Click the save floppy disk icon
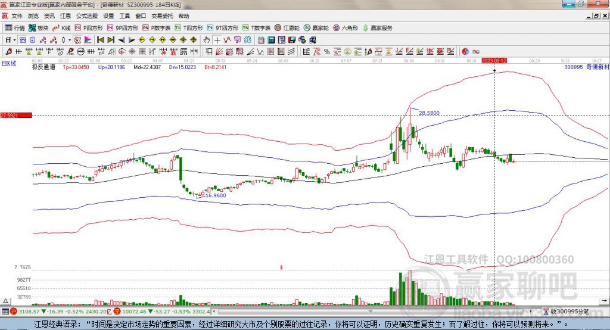610x330 pixels. coord(292,40)
